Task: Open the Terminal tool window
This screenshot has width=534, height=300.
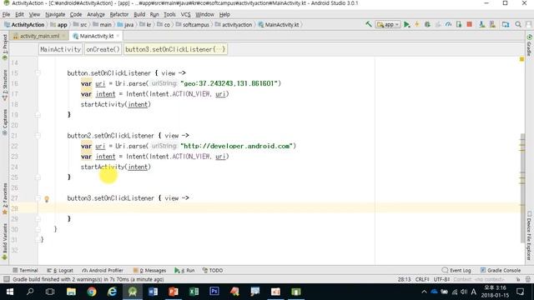Action: point(25,270)
